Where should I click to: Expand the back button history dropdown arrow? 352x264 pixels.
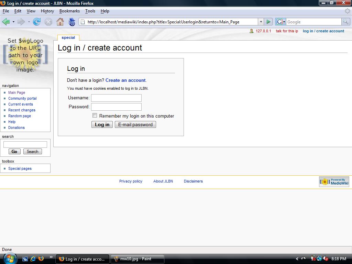click(x=13, y=22)
